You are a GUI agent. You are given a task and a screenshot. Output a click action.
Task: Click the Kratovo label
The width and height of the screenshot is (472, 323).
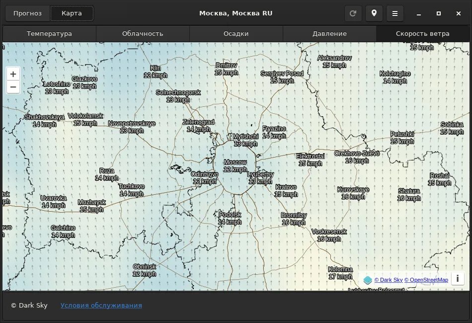click(x=286, y=190)
